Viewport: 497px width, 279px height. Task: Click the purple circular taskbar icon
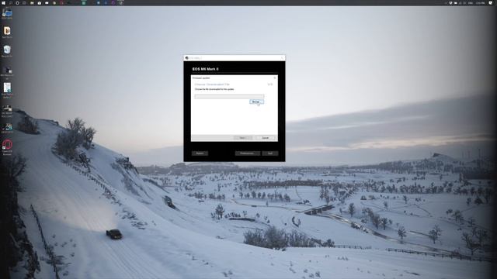click(x=113, y=3)
